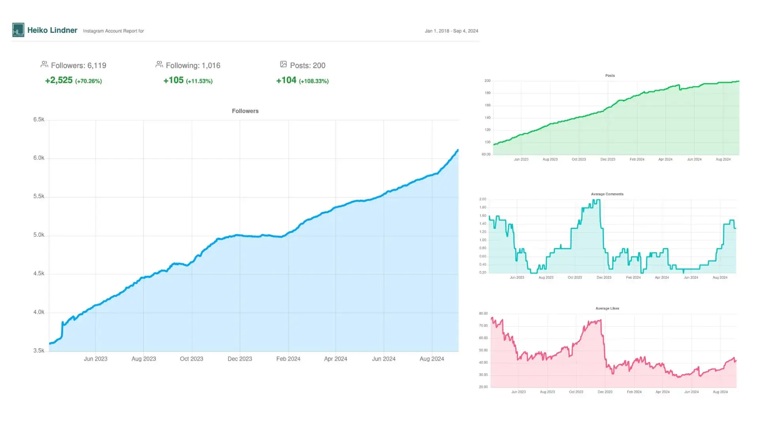Screen dimensions: 760x427
Task: Click the 6.0k axis label on Followers chart
Action: [x=39, y=158]
